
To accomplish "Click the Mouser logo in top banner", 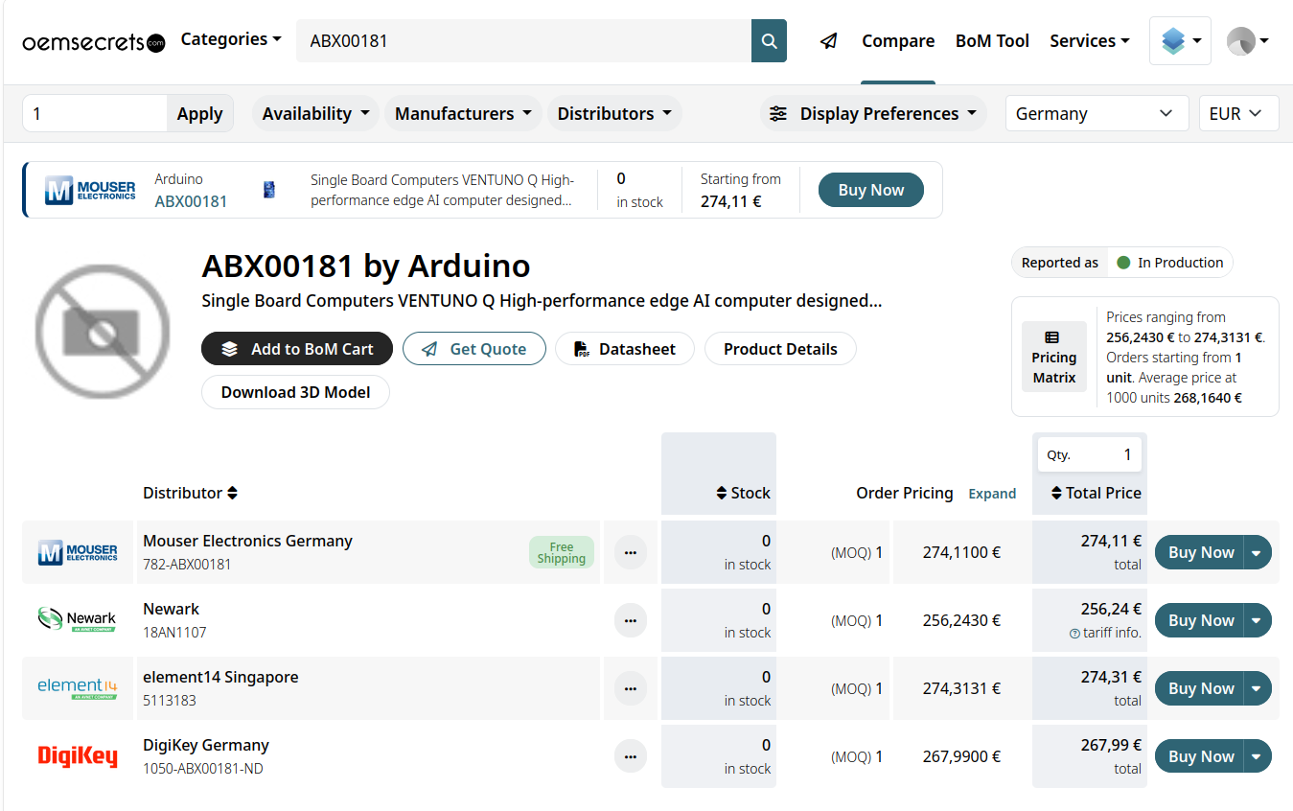I will (91, 190).
